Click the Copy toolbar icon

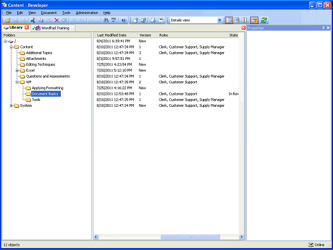point(41,20)
